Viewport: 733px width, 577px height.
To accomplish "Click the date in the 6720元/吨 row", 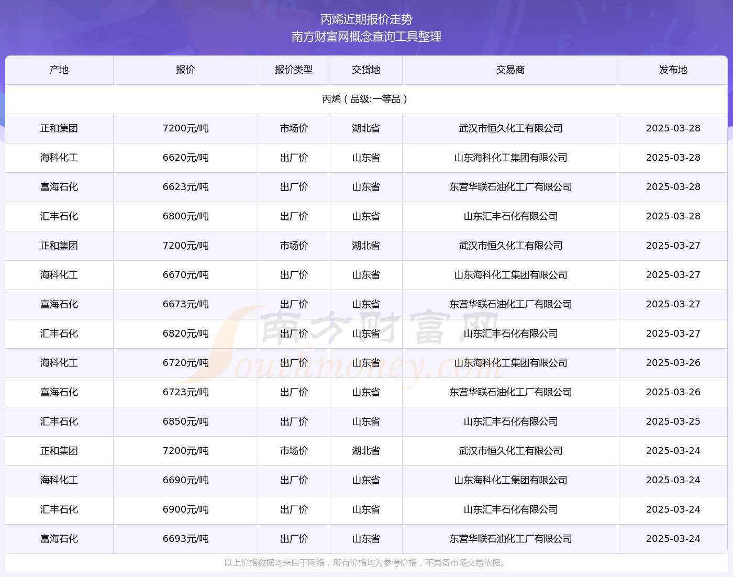I will coord(673,363).
